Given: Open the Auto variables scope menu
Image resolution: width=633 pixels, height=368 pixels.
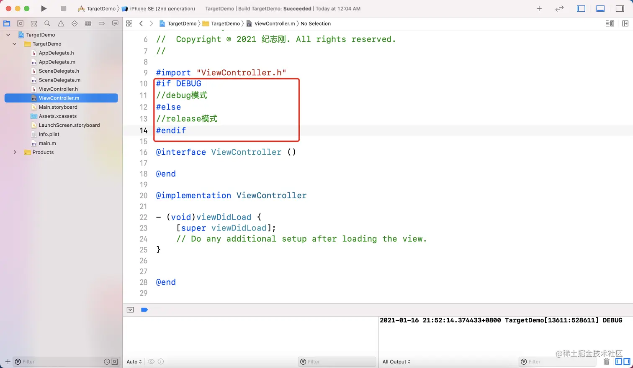Looking at the screenshot, I should click(x=134, y=362).
